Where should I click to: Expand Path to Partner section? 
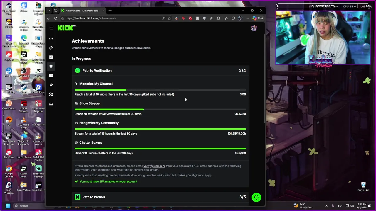160,197
